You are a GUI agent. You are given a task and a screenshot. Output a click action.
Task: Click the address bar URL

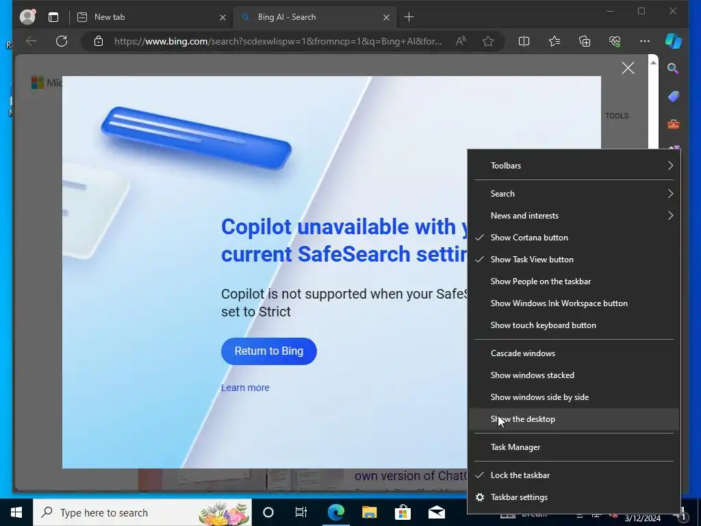278,41
